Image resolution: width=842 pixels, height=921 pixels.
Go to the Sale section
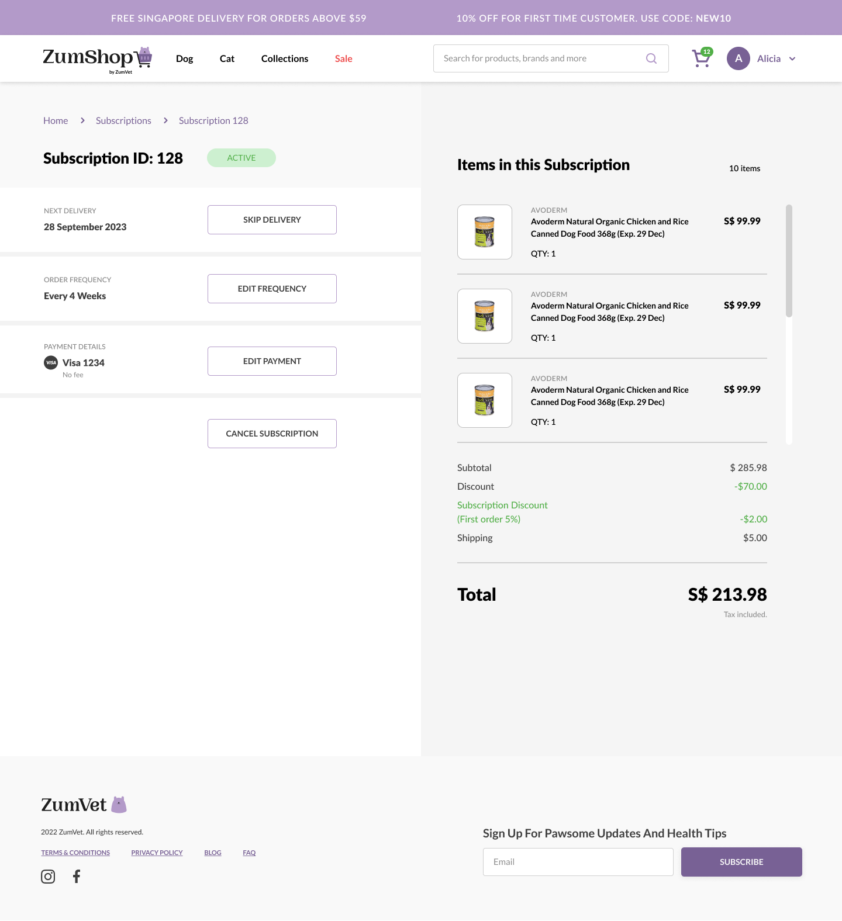pyautogui.click(x=343, y=58)
